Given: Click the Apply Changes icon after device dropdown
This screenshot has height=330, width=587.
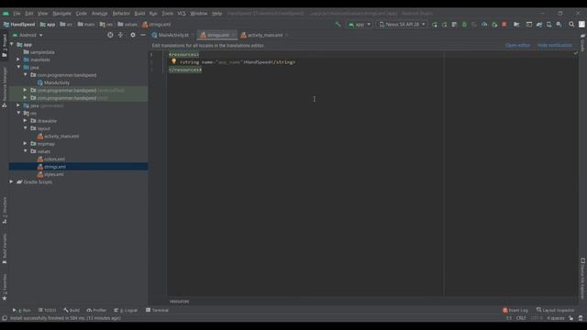Looking at the screenshot, I should point(434,25).
